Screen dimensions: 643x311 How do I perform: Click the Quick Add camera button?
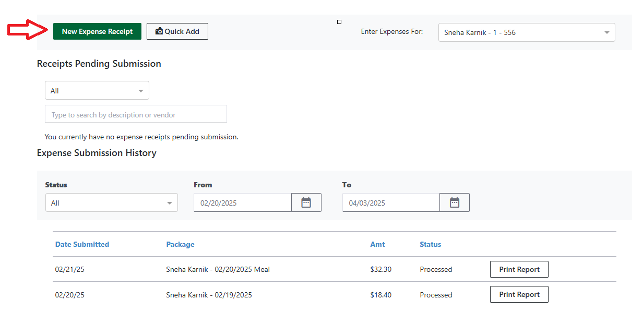(177, 31)
